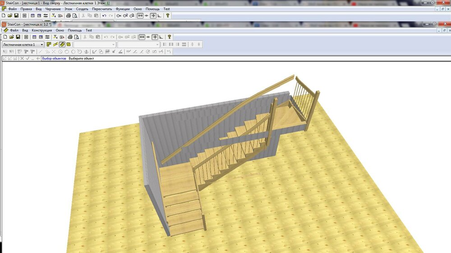The width and height of the screenshot is (451, 253).
Task: Click the sliders settings icon in the Вид сверху toolbar
Action: [x=46, y=16]
